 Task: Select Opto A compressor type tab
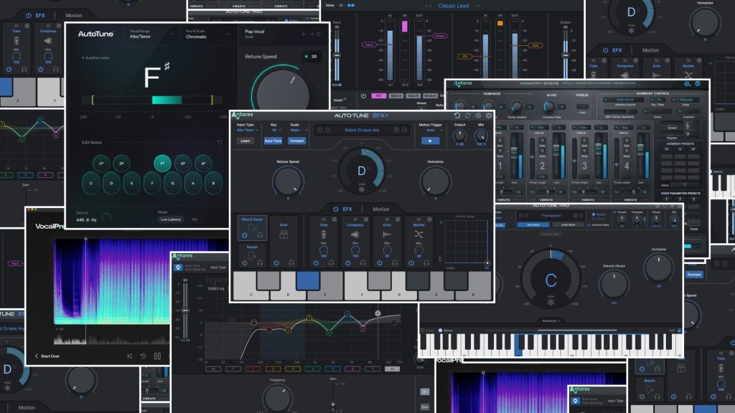395,96
